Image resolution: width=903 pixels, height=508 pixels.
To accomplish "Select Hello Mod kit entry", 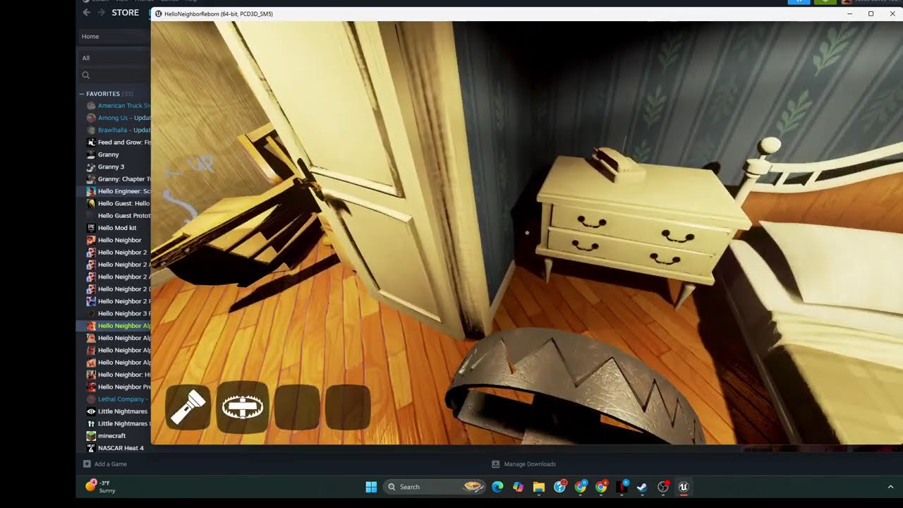I will [117, 228].
